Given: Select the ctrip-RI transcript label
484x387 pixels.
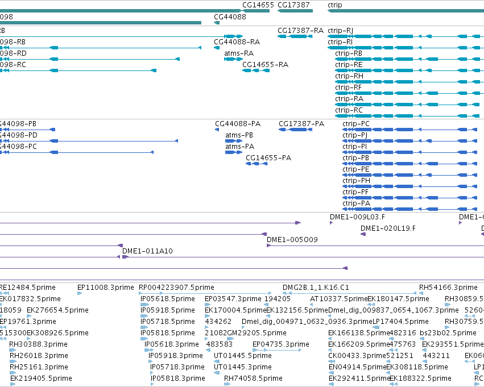Looking at the screenshot, I should [340, 42].
